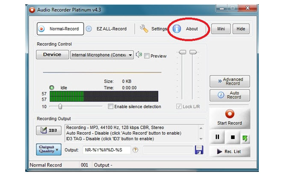This screenshot has width=290, height=183.
Task: Open Settings with the wrench icon
Action: [153, 29]
